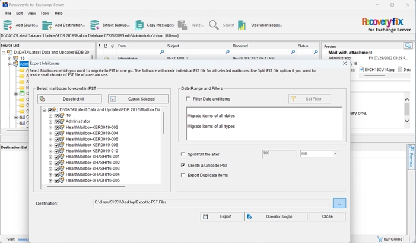Viewport: 416px width, 243px height.
Task: Enable the Filter Date and Items checkbox
Action: click(x=189, y=99)
